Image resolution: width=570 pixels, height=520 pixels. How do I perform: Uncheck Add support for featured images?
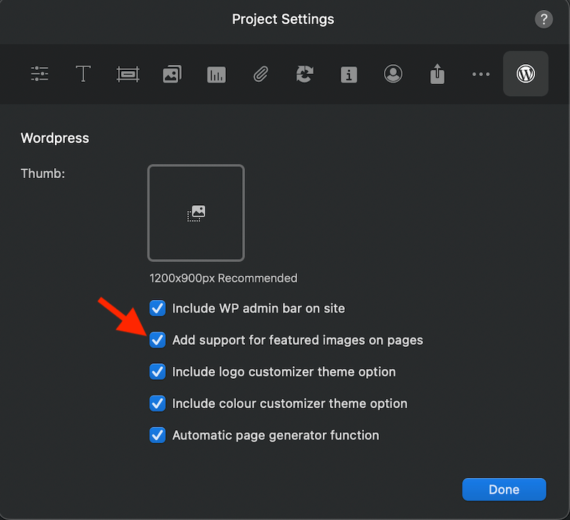click(x=157, y=340)
